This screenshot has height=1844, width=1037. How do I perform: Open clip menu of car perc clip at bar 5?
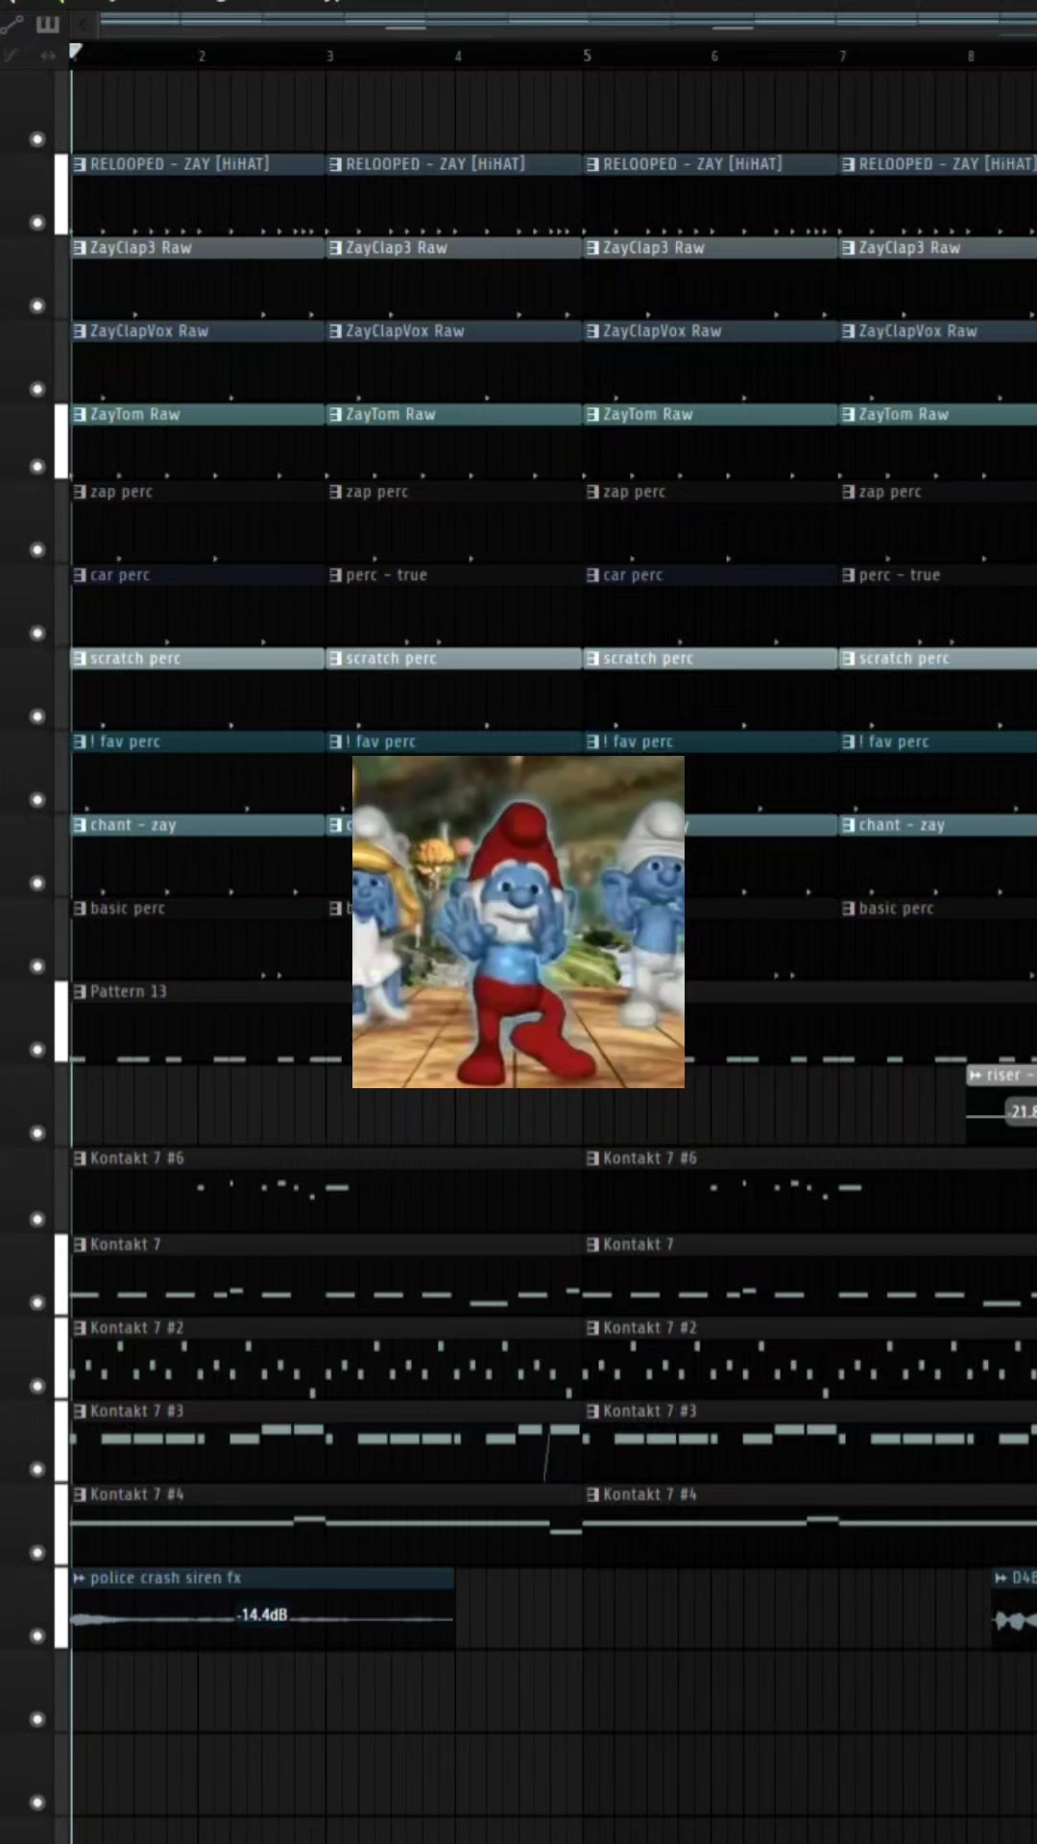coord(592,575)
